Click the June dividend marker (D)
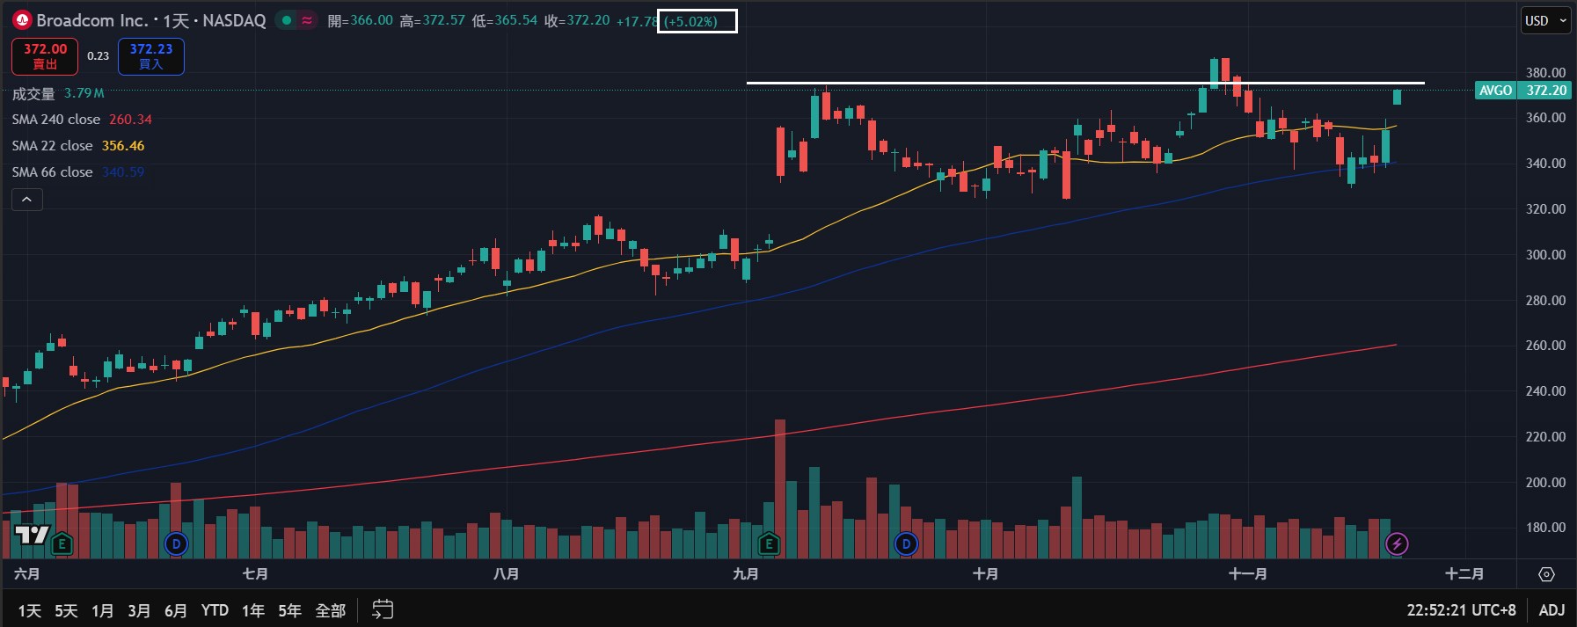 tap(176, 544)
